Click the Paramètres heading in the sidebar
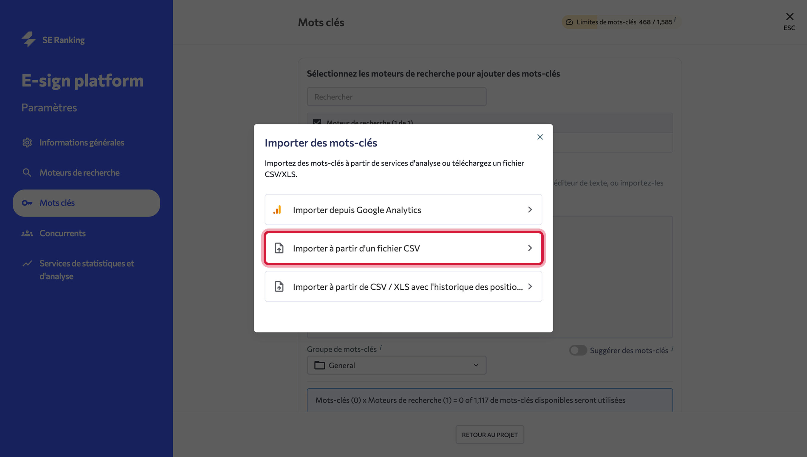 point(49,108)
